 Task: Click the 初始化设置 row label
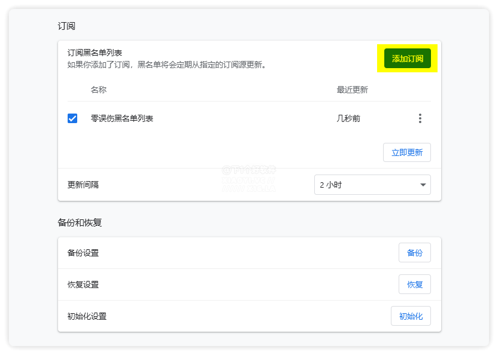pyautogui.click(x=87, y=316)
